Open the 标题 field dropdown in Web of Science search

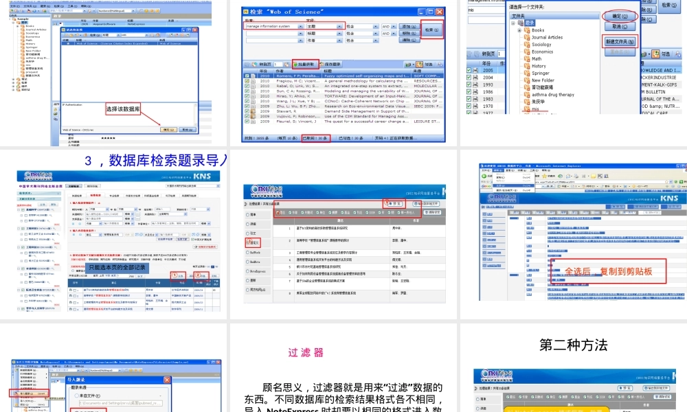click(339, 33)
